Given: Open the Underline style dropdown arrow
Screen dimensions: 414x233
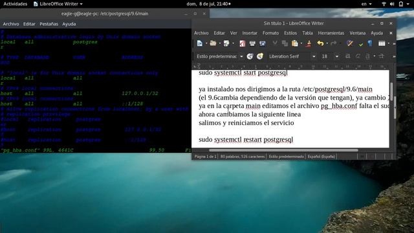Looking at the screenshot, I should click(x=375, y=56).
